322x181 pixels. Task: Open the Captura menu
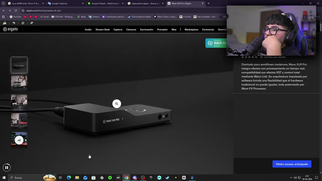pyautogui.click(x=118, y=29)
